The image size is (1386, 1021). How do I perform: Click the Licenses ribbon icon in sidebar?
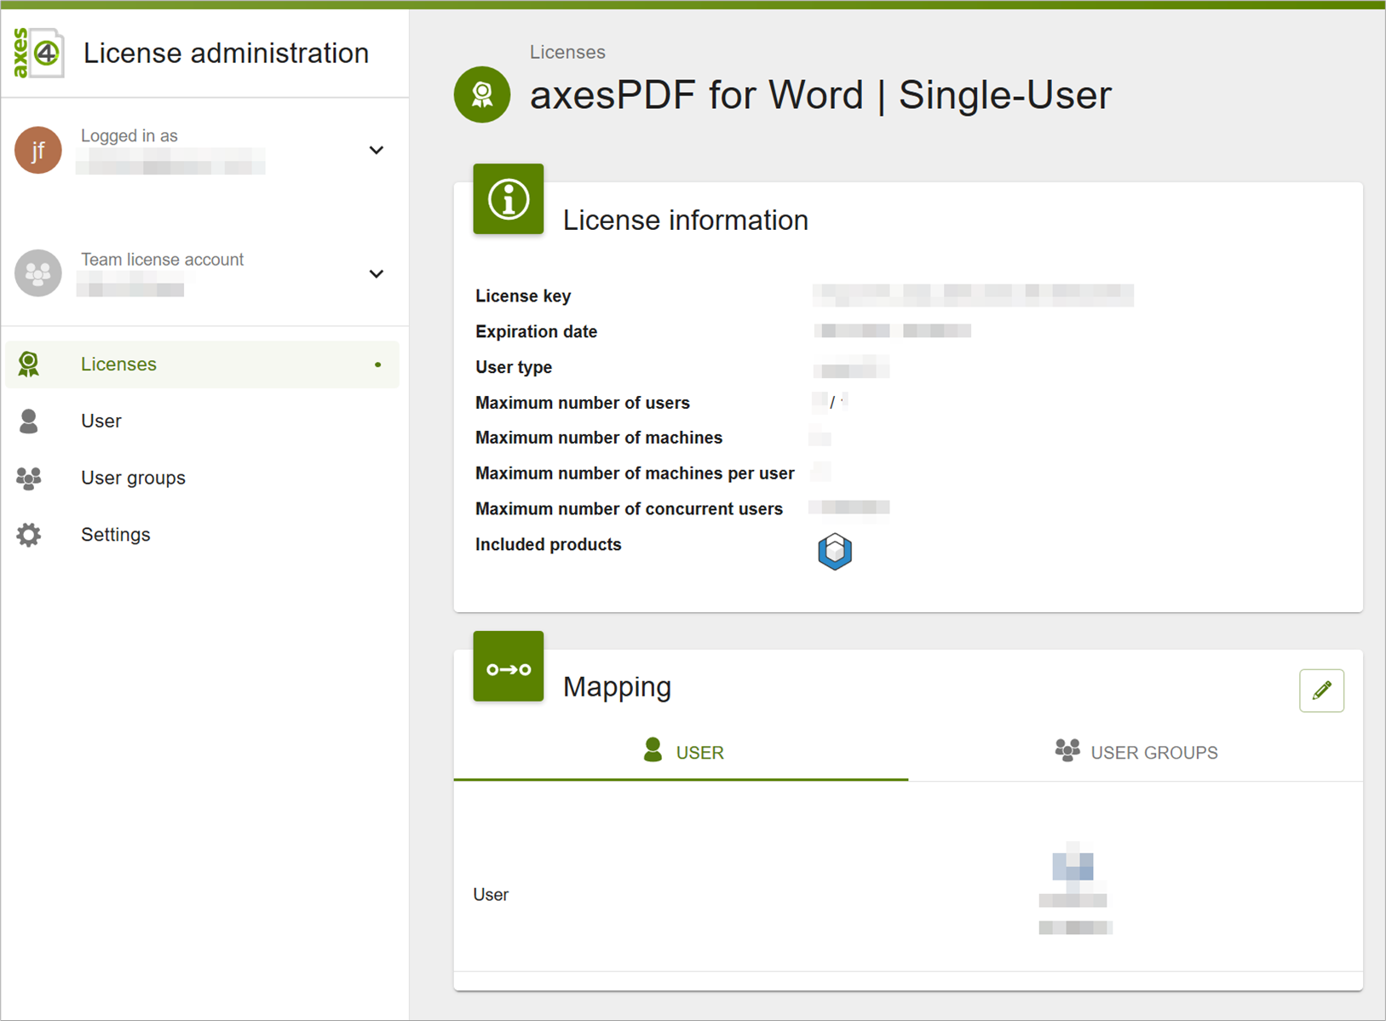29,364
